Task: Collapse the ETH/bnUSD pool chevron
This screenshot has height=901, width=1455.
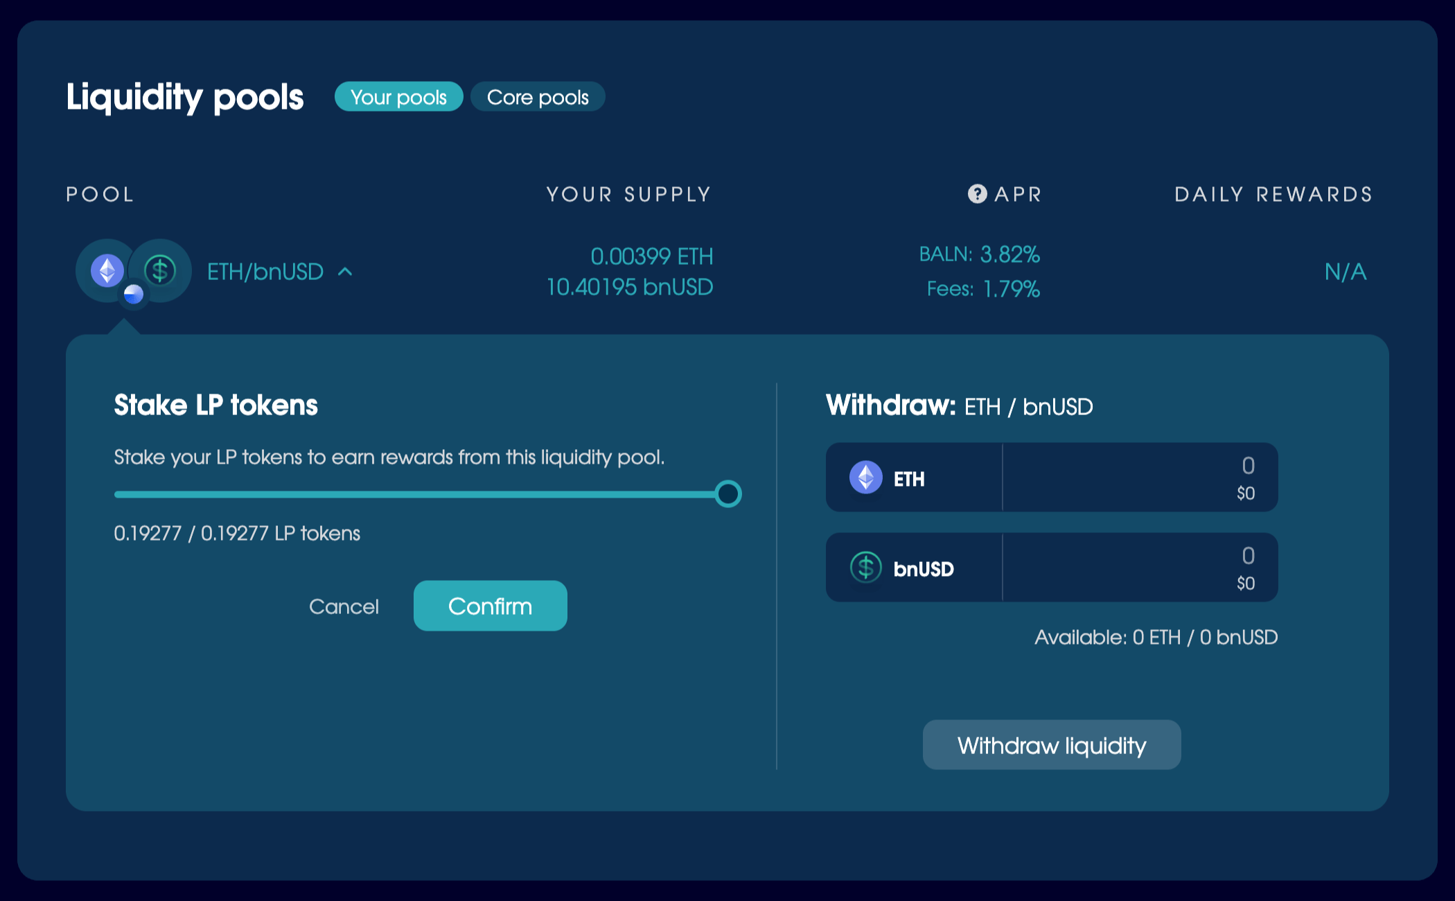Action: pos(345,272)
